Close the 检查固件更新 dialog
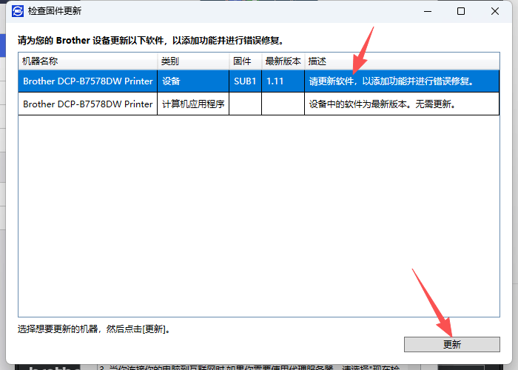This screenshot has height=370, width=518. pos(495,11)
